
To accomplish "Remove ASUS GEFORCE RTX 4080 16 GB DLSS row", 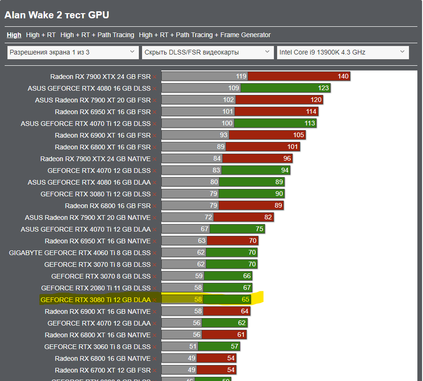I will (x=155, y=89).
